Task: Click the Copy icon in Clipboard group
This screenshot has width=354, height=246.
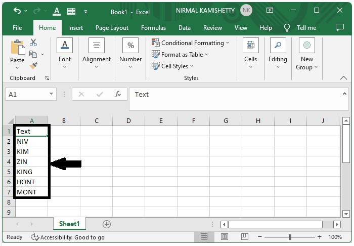Action: coord(33,54)
